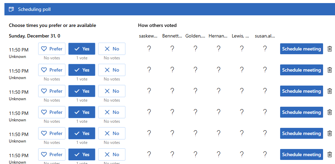This screenshot has width=335, height=164.
Task: Delete the first time slot with trash icon
Action: (330, 49)
